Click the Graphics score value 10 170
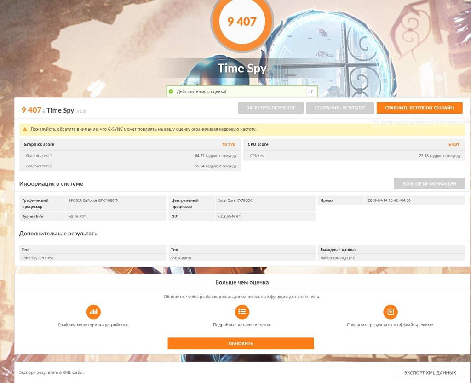This screenshot has width=471, height=383. [229, 144]
